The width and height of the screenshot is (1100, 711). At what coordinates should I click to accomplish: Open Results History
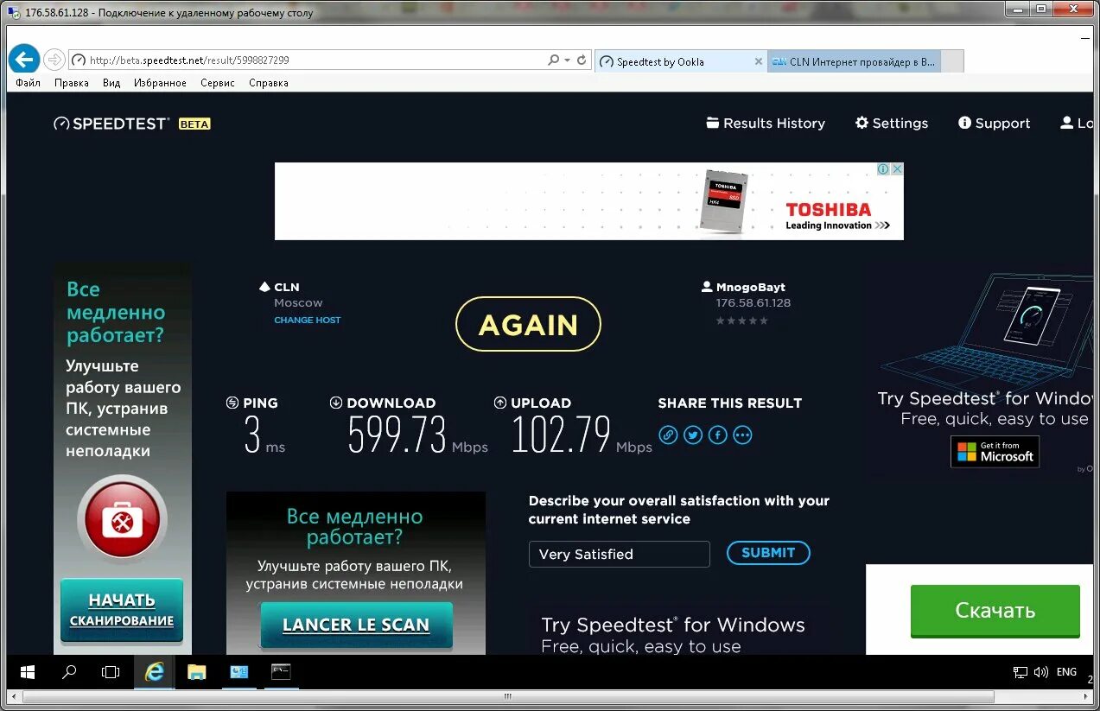pos(766,123)
